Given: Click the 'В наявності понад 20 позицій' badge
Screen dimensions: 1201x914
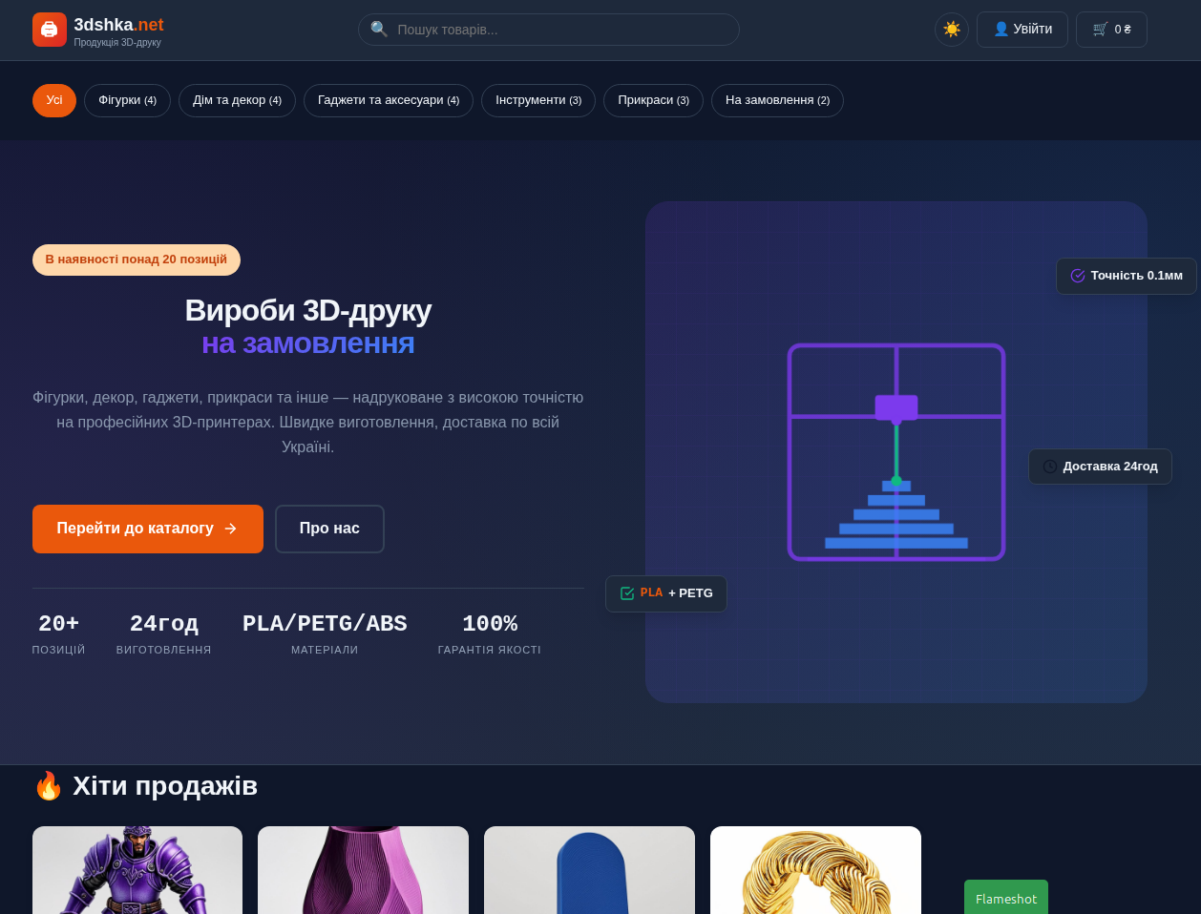Looking at the screenshot, I should [137, 260].
